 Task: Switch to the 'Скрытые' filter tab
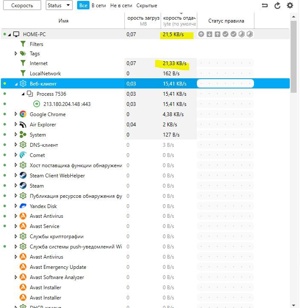coord(147,6)
